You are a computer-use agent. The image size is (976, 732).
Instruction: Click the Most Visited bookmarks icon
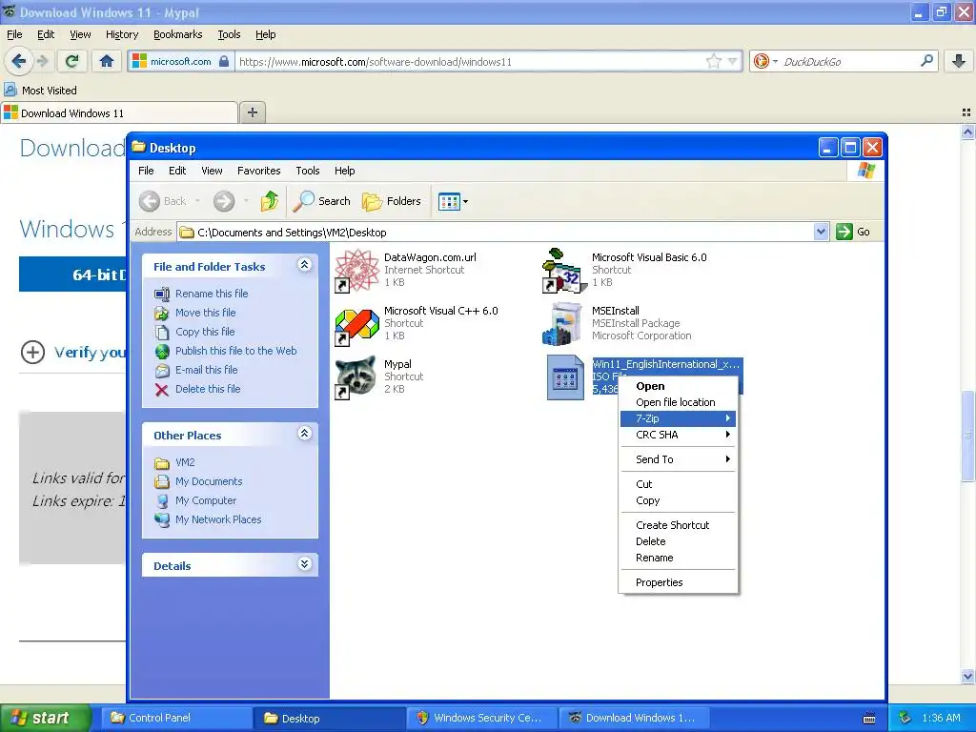(x=10, y=90)
